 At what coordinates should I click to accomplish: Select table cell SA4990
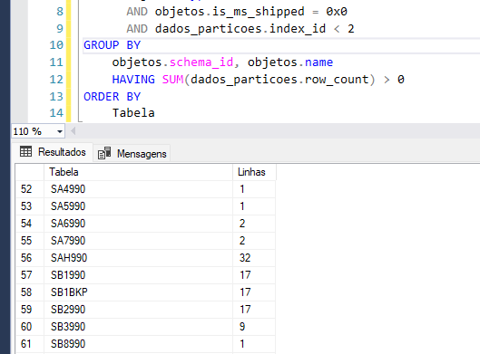[x=138, y=189]
